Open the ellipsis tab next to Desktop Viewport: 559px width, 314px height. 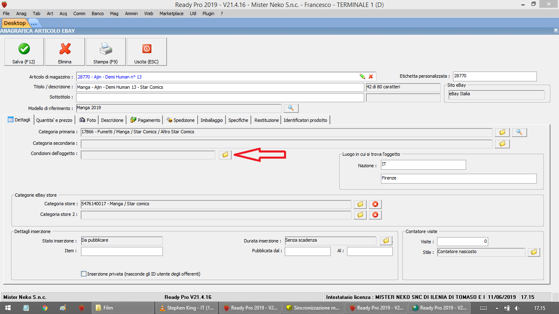(x=34, y=23)
